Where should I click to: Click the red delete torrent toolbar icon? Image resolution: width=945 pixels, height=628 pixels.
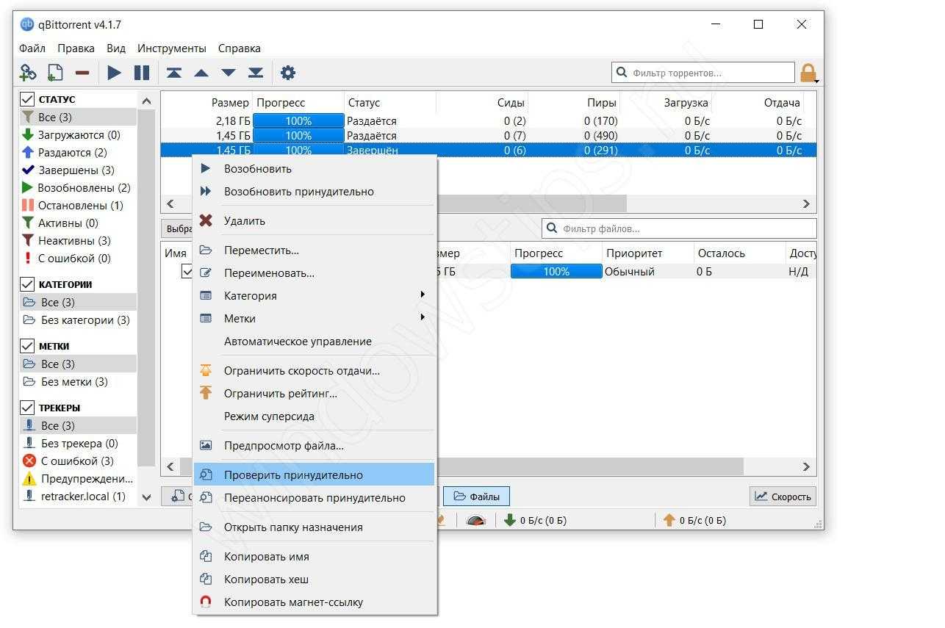pyautogui.click(x=82, y=73)
